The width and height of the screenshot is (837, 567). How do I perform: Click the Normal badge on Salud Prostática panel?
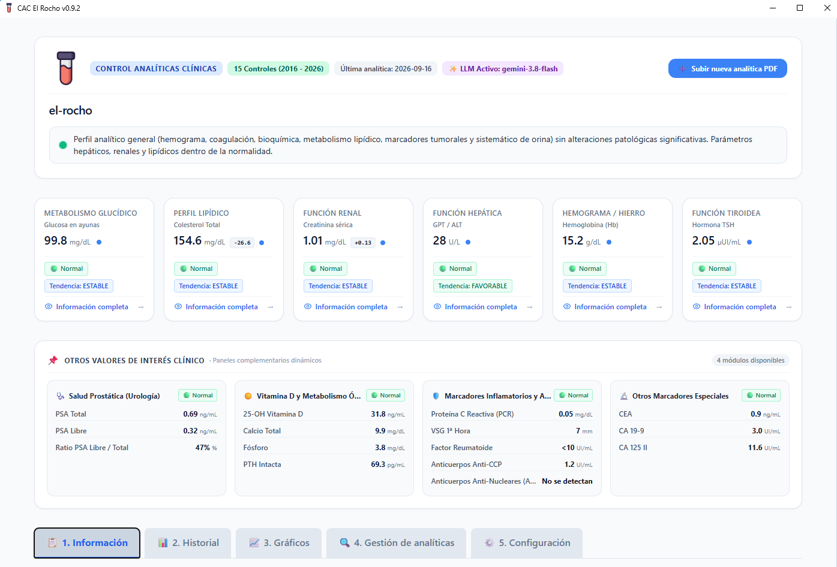tap(197, 395)
